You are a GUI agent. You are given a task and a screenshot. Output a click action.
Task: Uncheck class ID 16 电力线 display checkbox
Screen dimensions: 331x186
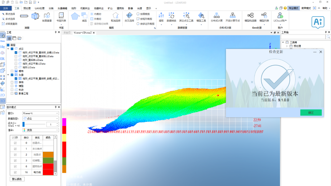click(15, 172)
